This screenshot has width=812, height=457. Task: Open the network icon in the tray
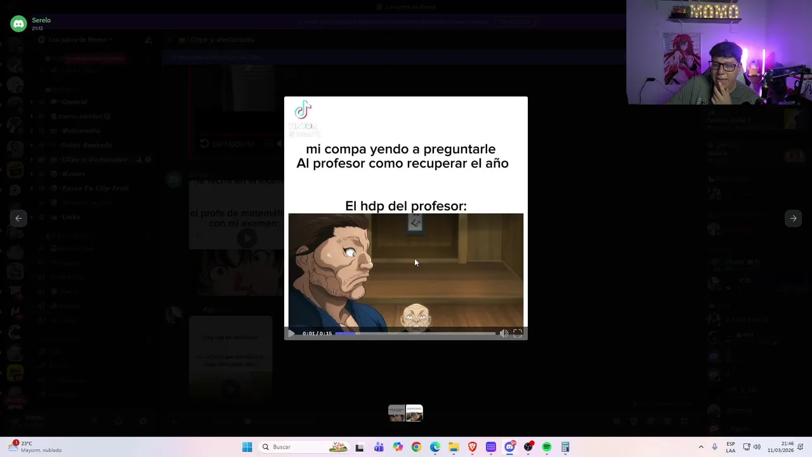click(x=747, y=447)
